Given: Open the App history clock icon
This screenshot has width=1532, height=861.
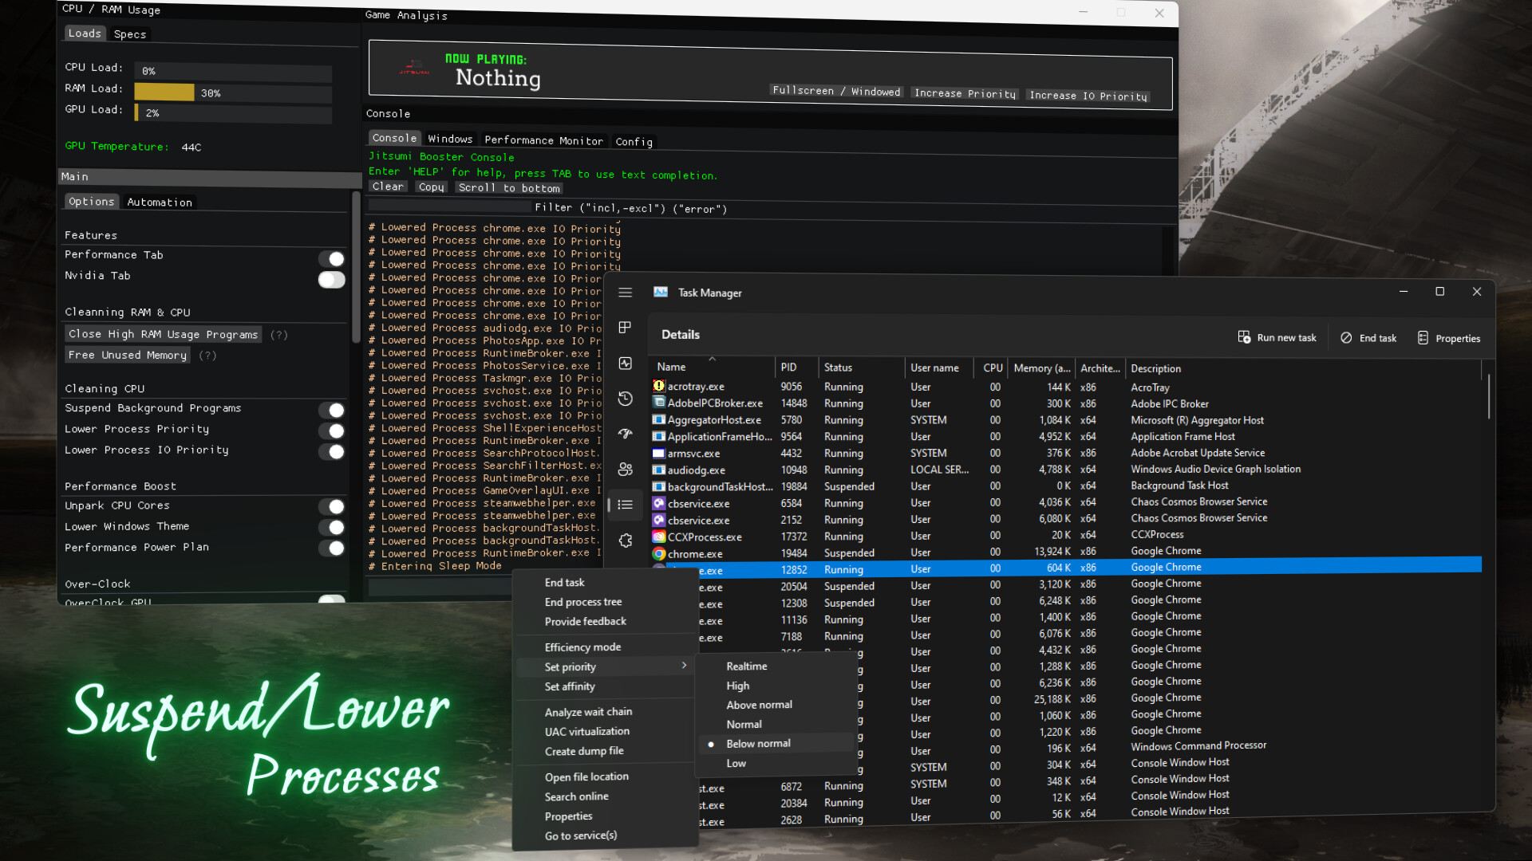Looking at the screenshot, I should click(625, 399).
